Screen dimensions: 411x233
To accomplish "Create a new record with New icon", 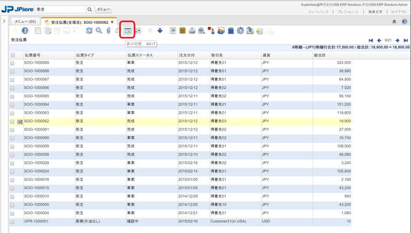I will coord(38,31).
